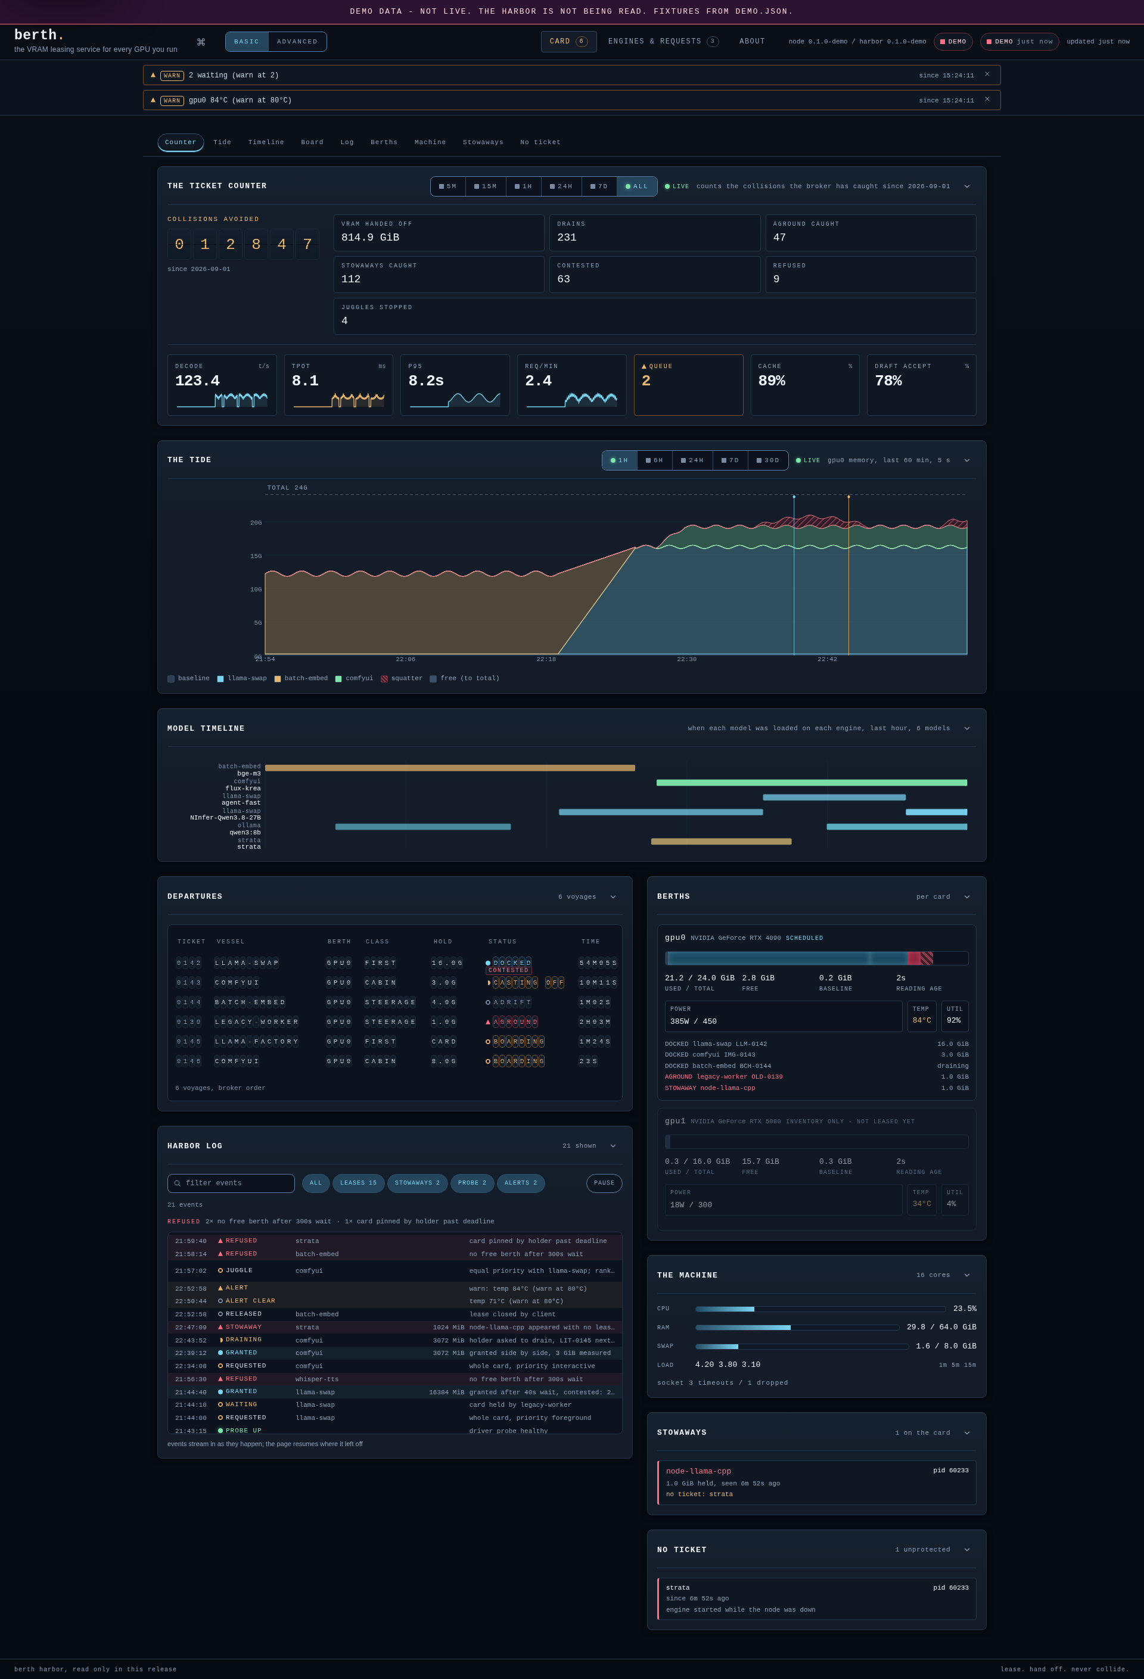Click DOCKED status dot for Llama-Swap
The height and width of the screenshot is (1679, 1144).
pyautogui.click(x=488, y=963)
